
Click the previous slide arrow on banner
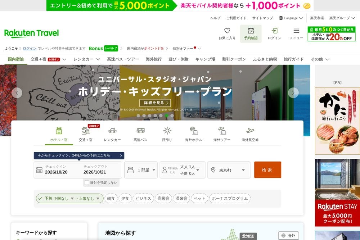[x=17, y=93]
